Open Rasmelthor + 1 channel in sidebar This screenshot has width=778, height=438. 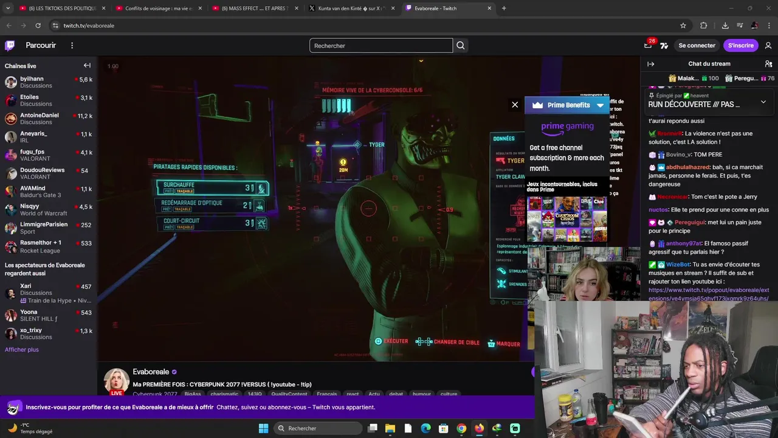coord(49,246)
